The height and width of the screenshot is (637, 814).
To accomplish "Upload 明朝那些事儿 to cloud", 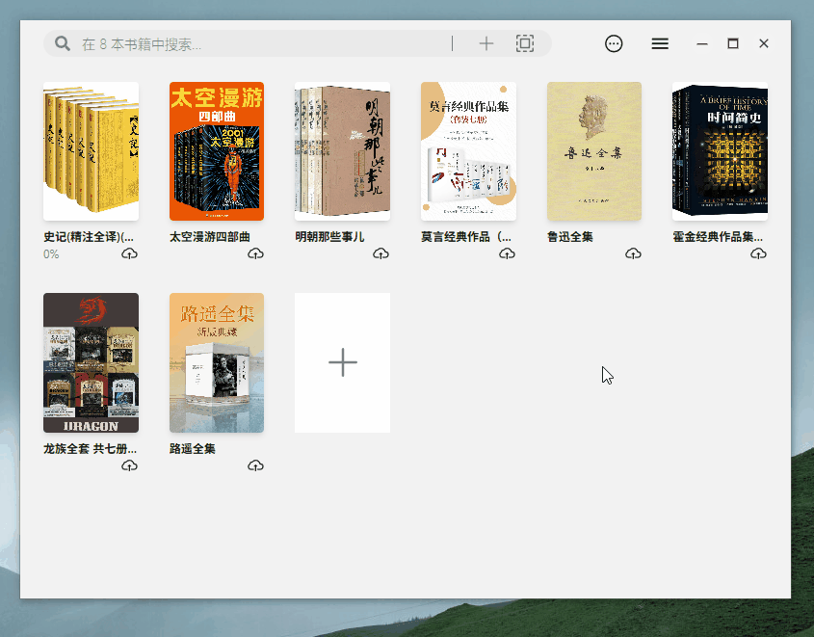I will click(x=381, y=253).
